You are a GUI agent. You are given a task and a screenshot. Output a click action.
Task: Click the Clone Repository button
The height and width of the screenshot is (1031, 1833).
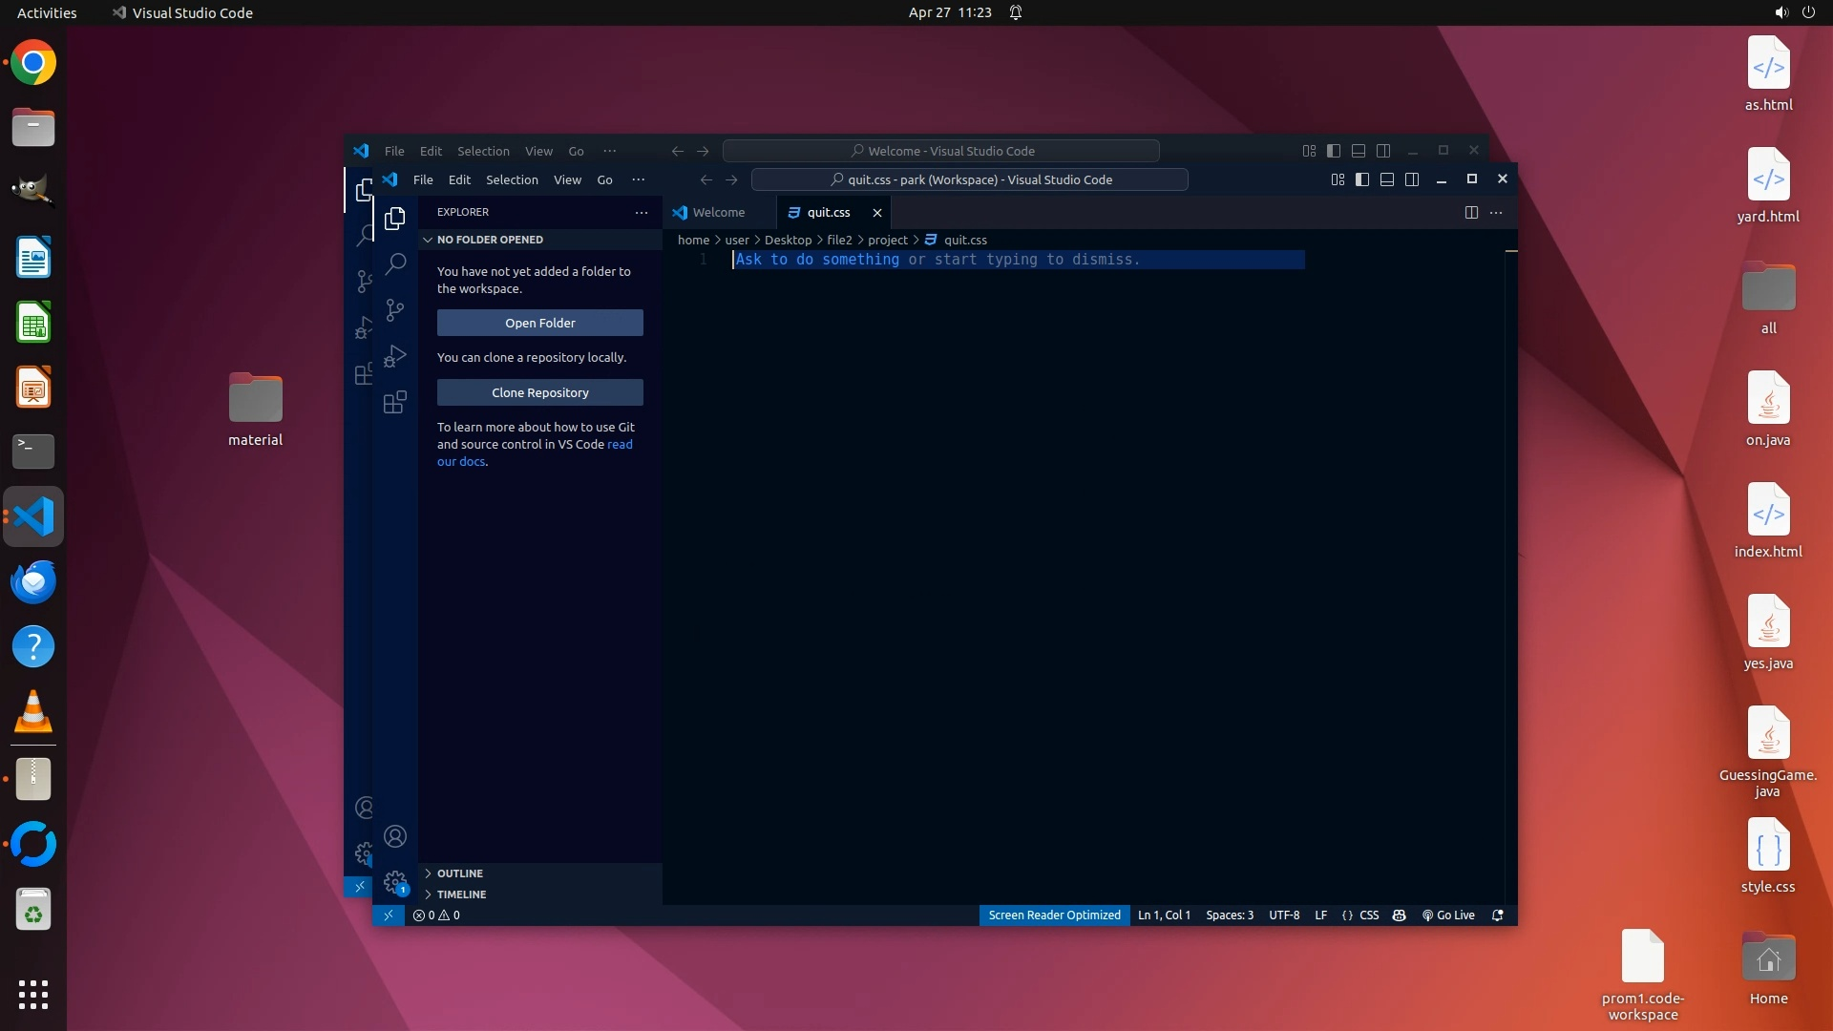(539, 392)
